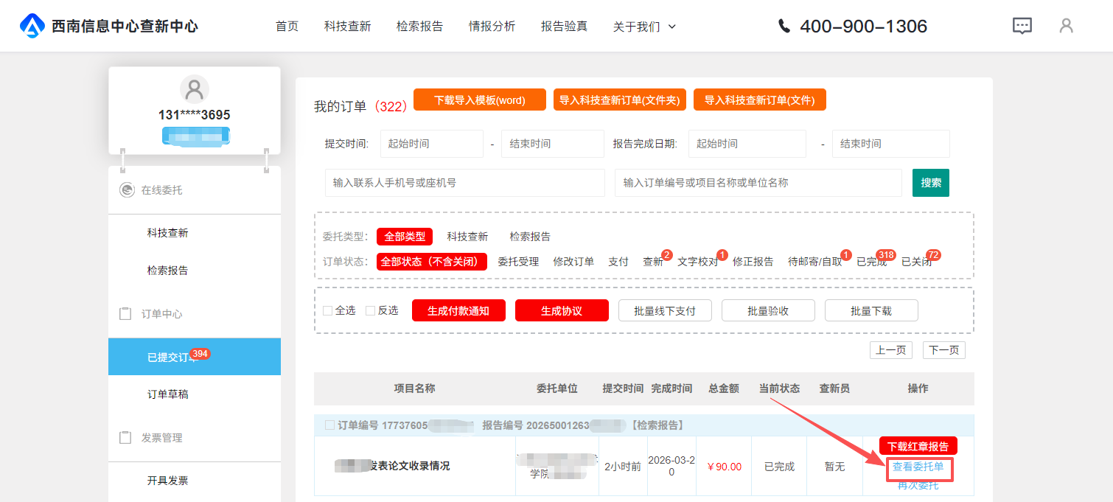This screenshot has width=1113, height=502.
Task: Open the 提交时间 start date picker
Action: [x=431, y=144]
